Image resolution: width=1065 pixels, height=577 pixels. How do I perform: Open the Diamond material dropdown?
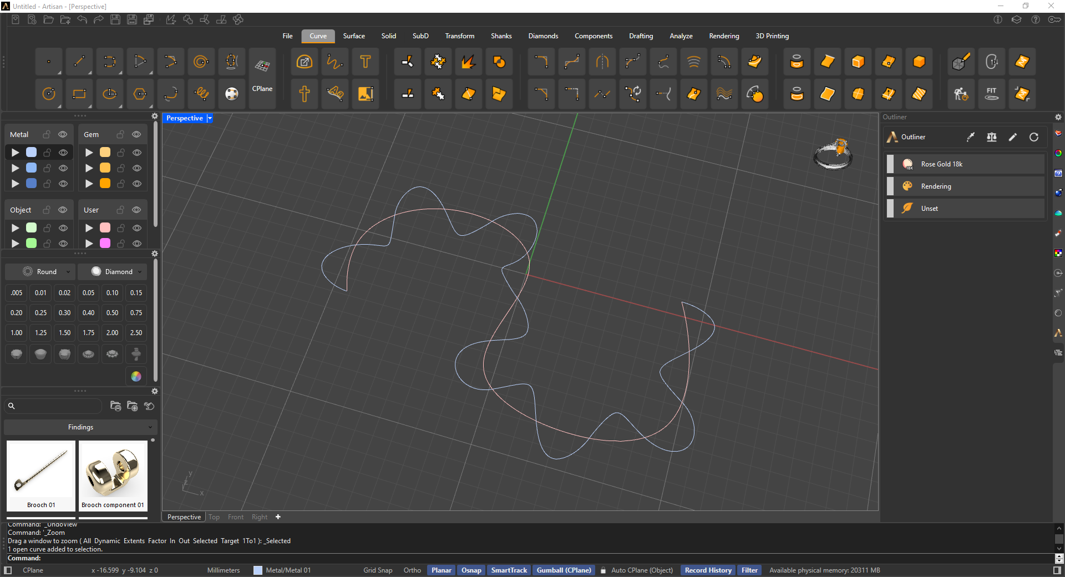coord(113,272)
